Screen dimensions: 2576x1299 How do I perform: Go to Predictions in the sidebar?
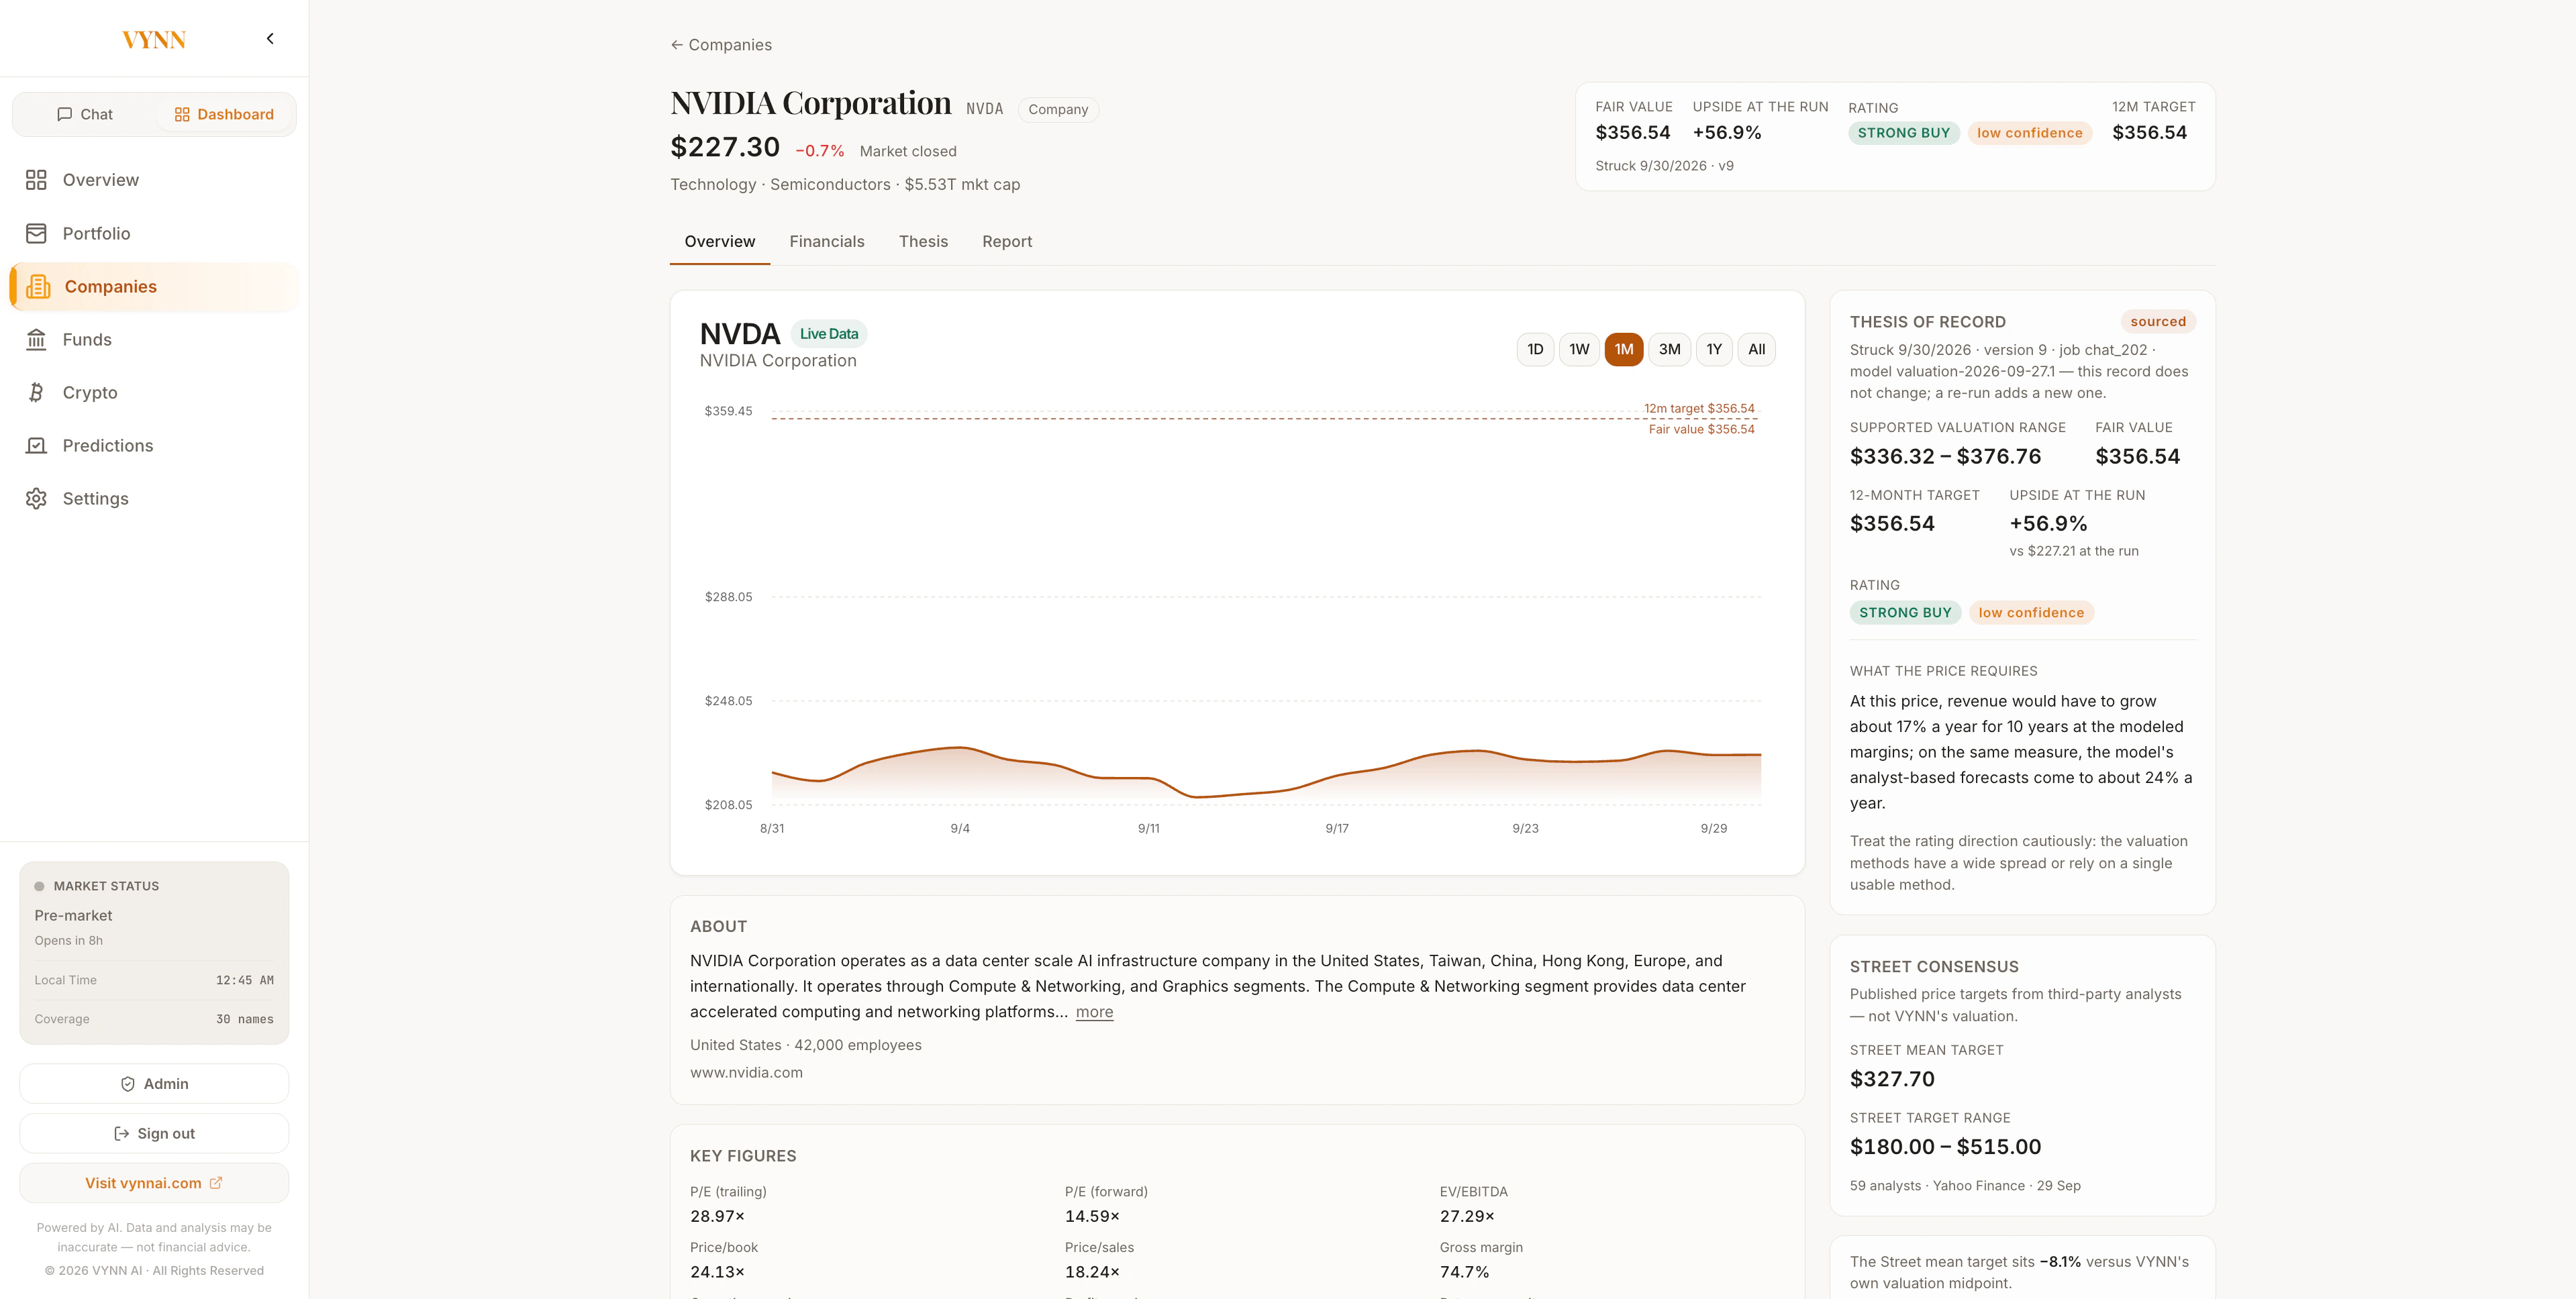pos(154,446)
